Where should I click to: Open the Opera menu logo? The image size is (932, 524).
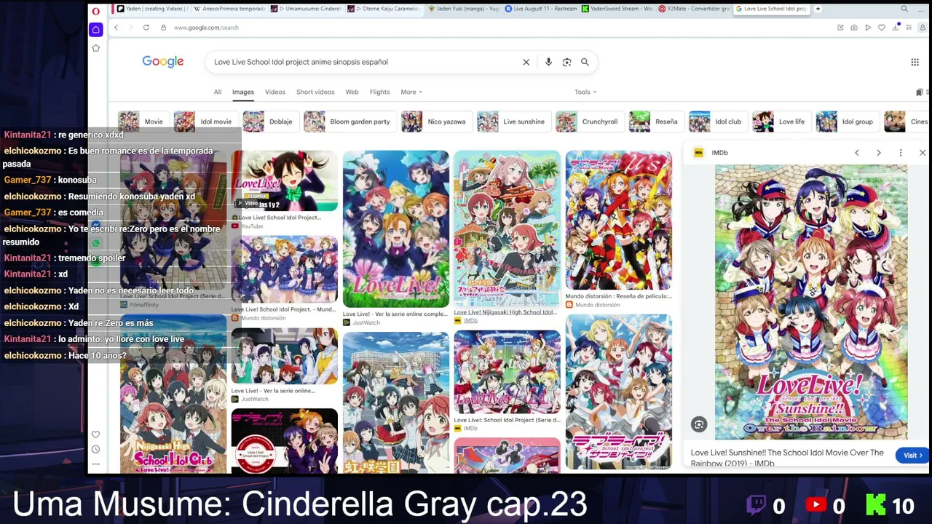[x=95, y=11]
